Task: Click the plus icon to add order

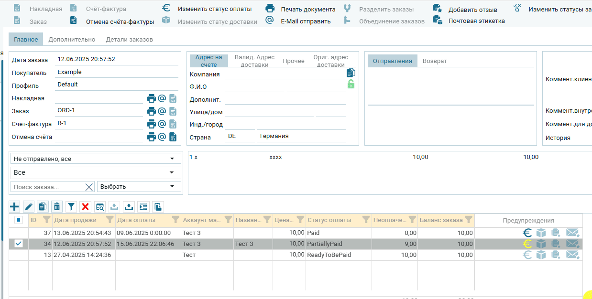Action: (15, 206)
